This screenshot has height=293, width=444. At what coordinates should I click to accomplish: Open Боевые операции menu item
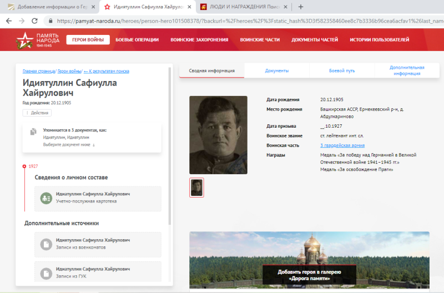137,40
